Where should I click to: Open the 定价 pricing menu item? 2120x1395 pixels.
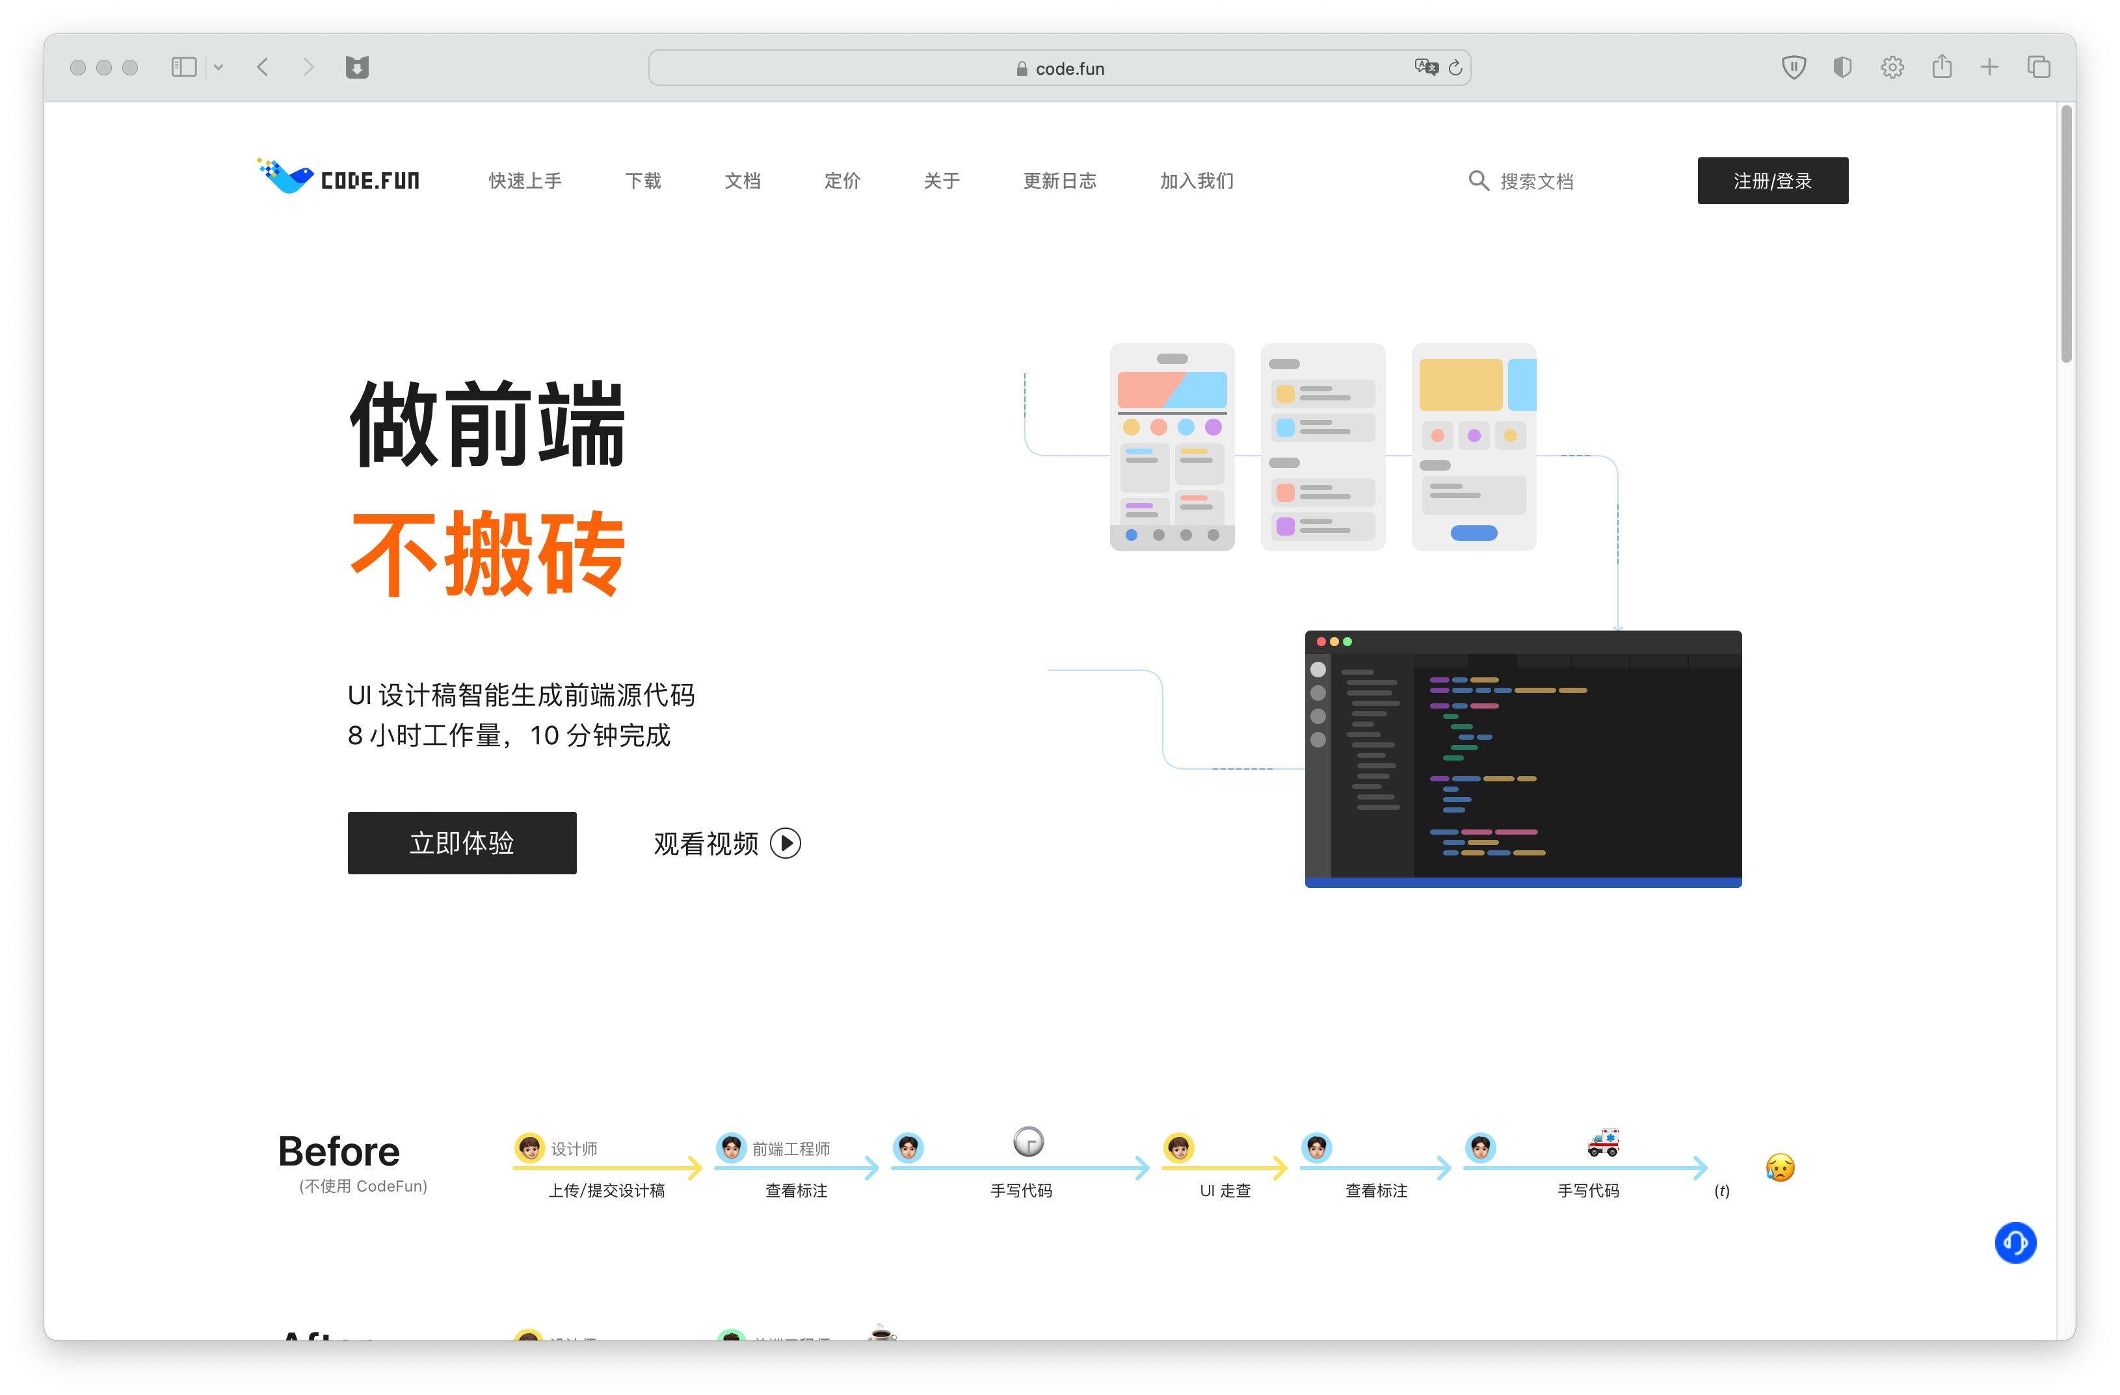tap(841, 181)
